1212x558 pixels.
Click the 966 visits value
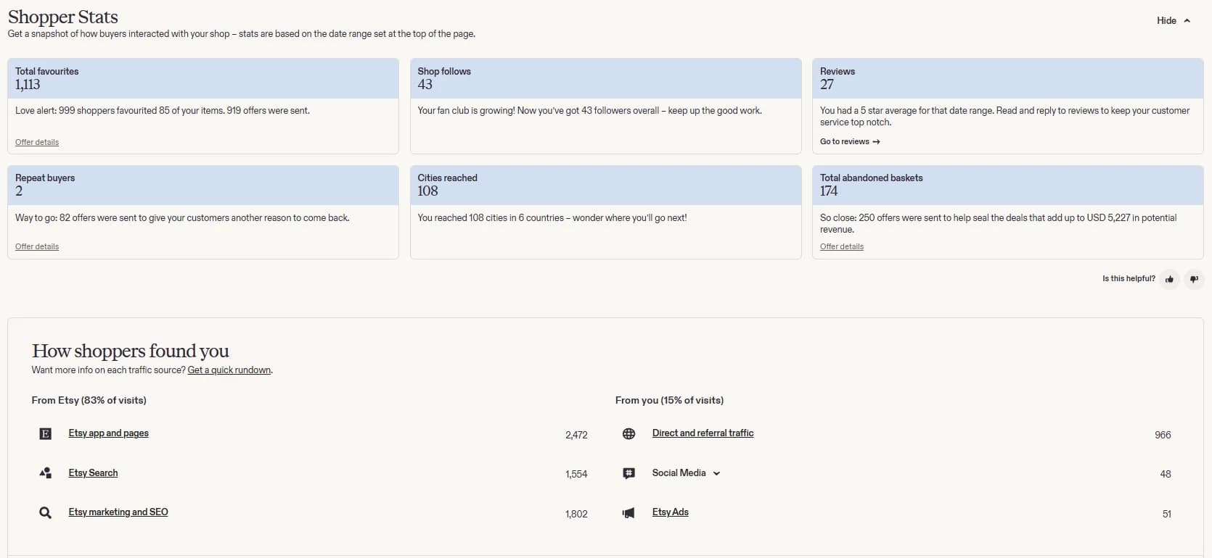coord(1163,435)
